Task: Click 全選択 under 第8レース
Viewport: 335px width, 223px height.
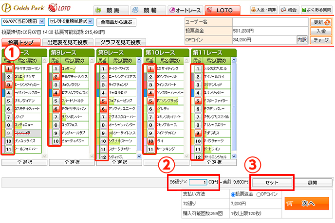Action: coord(72,162)
